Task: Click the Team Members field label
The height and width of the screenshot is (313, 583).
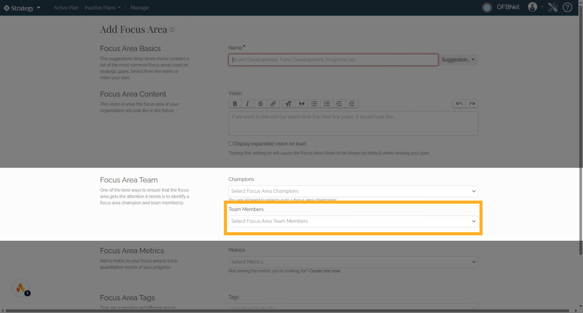Action: [246, 209]
